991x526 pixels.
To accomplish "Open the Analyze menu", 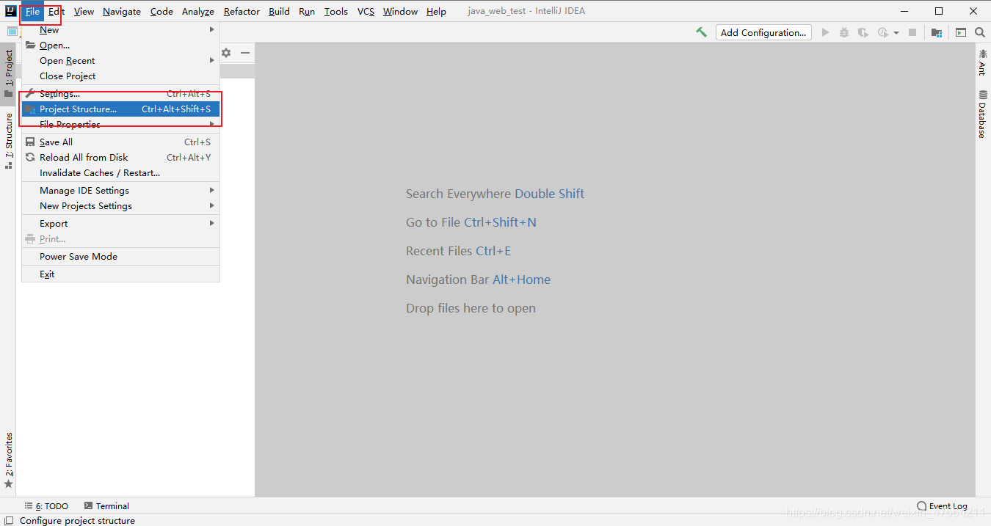I will [198, 11].
